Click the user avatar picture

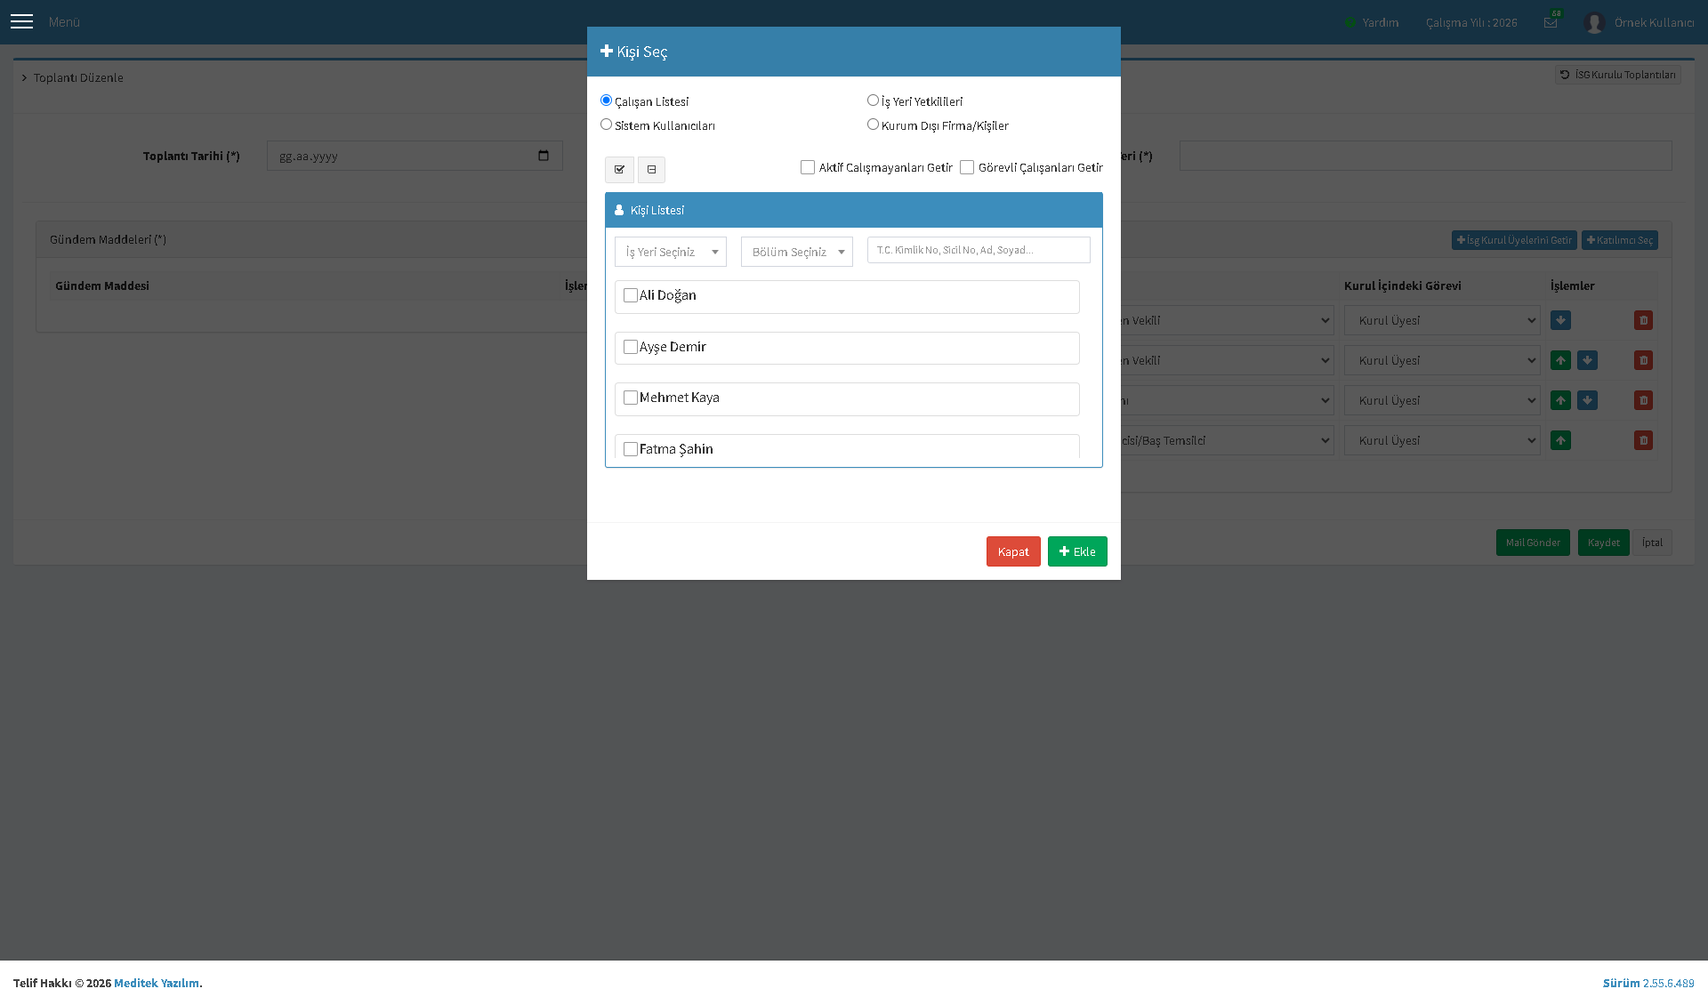pos(1594,22)
